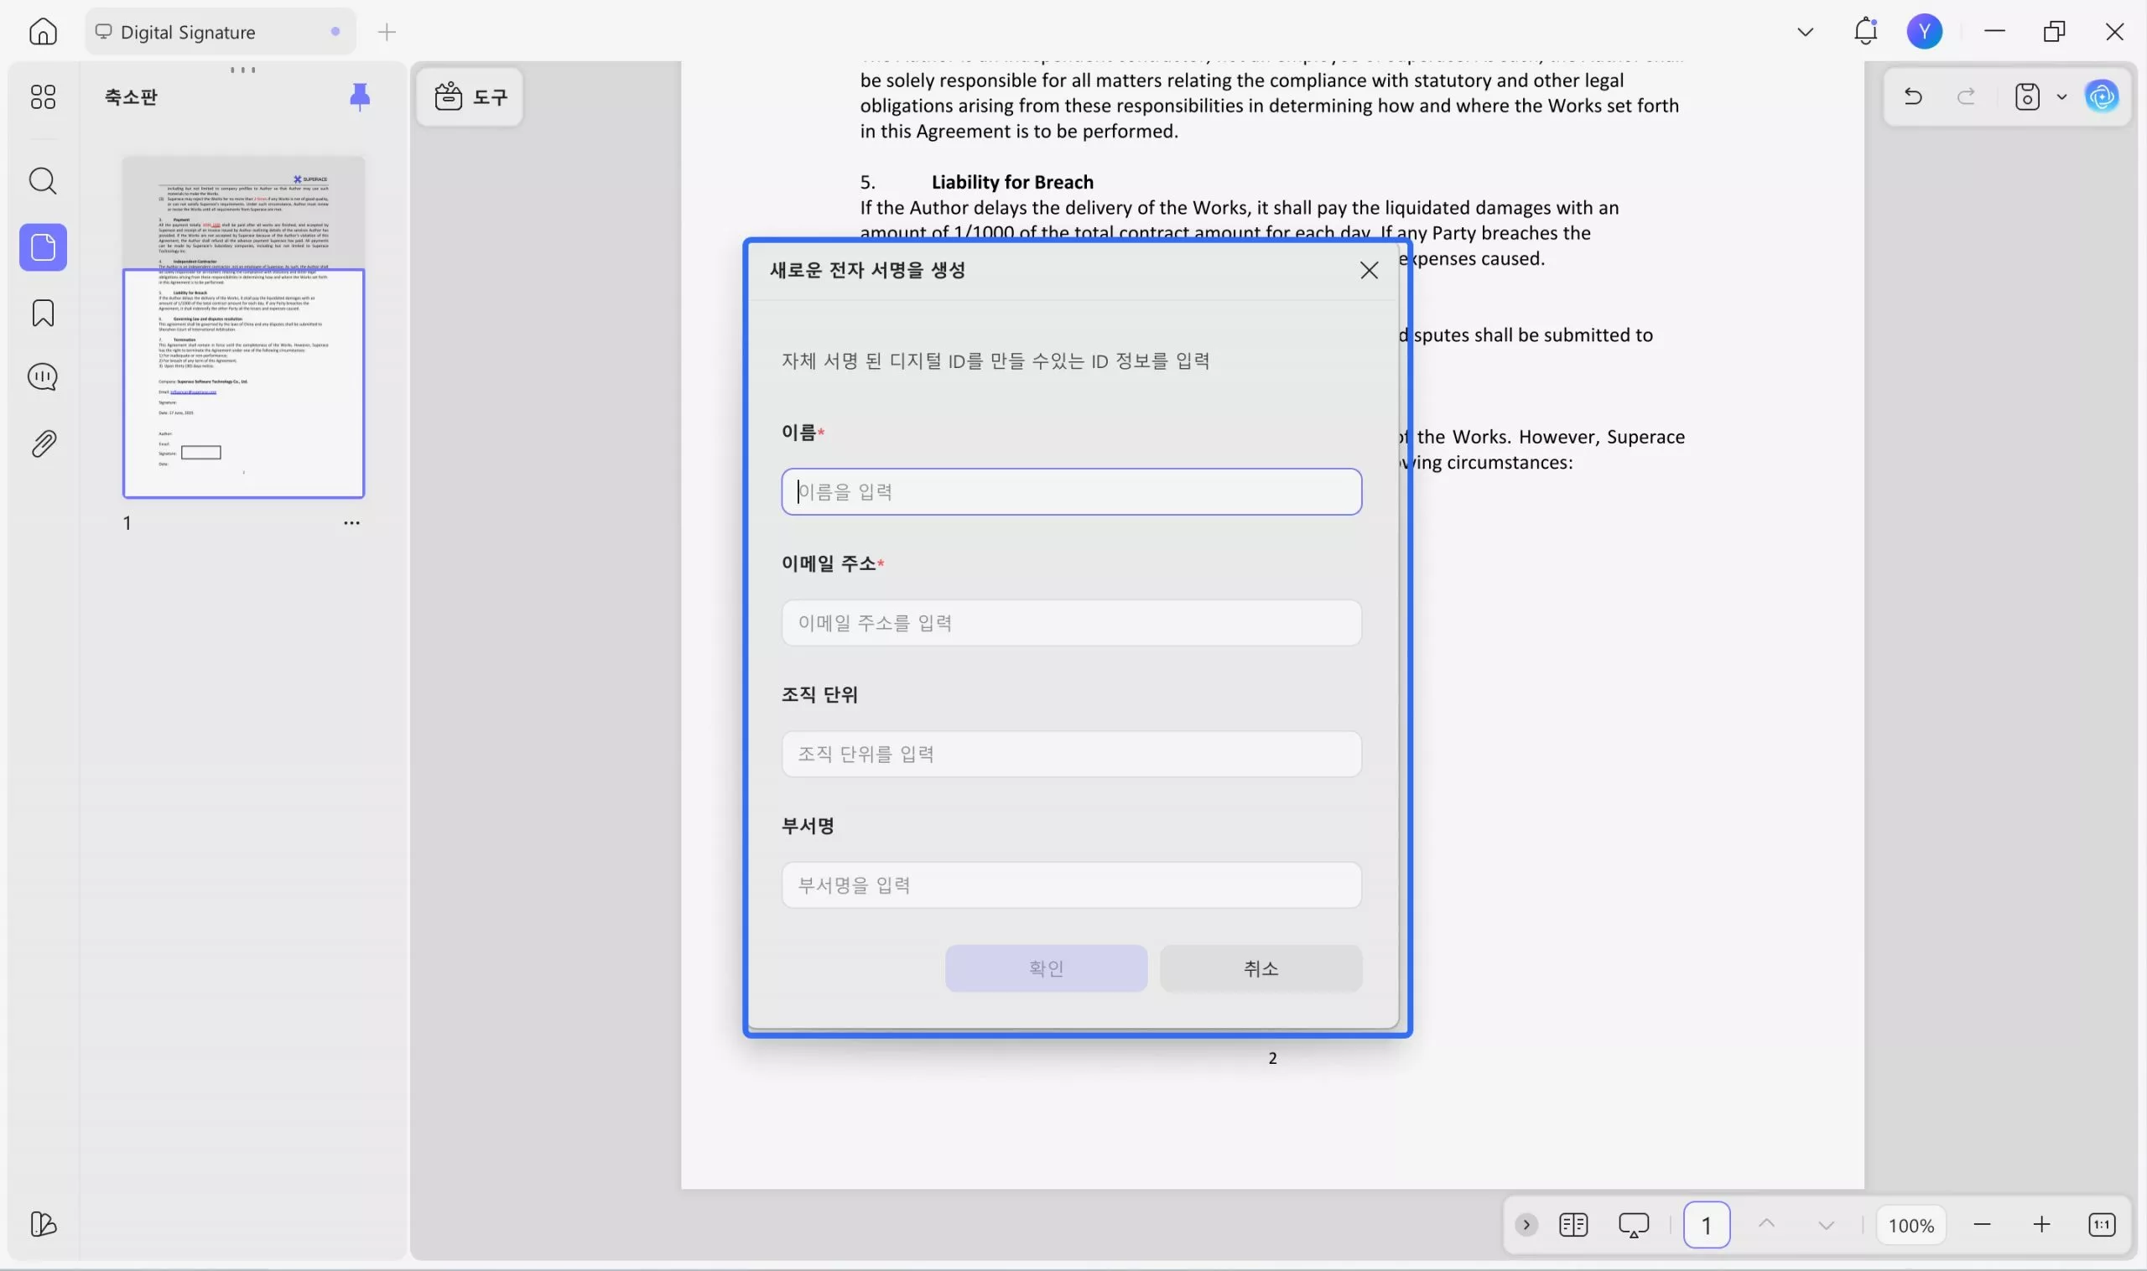This screenshot has height=1271, width=2147.
Task: Toggle the thumbnail panel pin
Action: pos(360,96)
